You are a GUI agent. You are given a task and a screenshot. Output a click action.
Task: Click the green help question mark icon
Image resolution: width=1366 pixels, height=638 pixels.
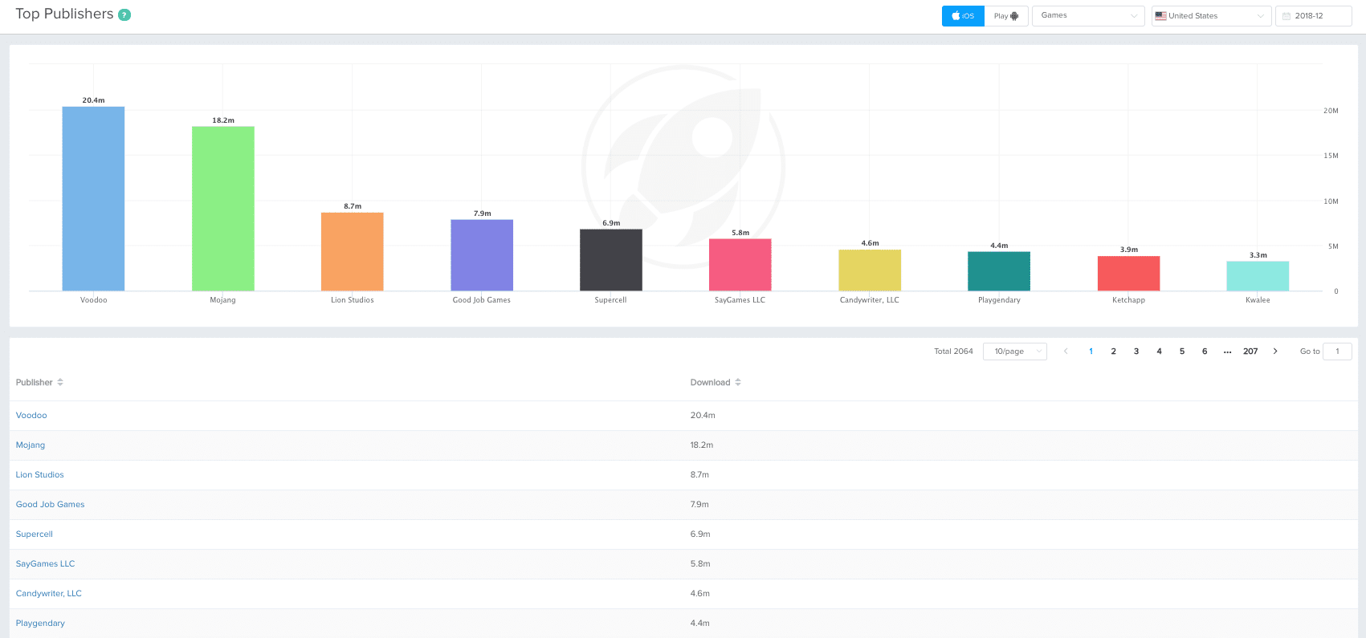coord(124,14)
